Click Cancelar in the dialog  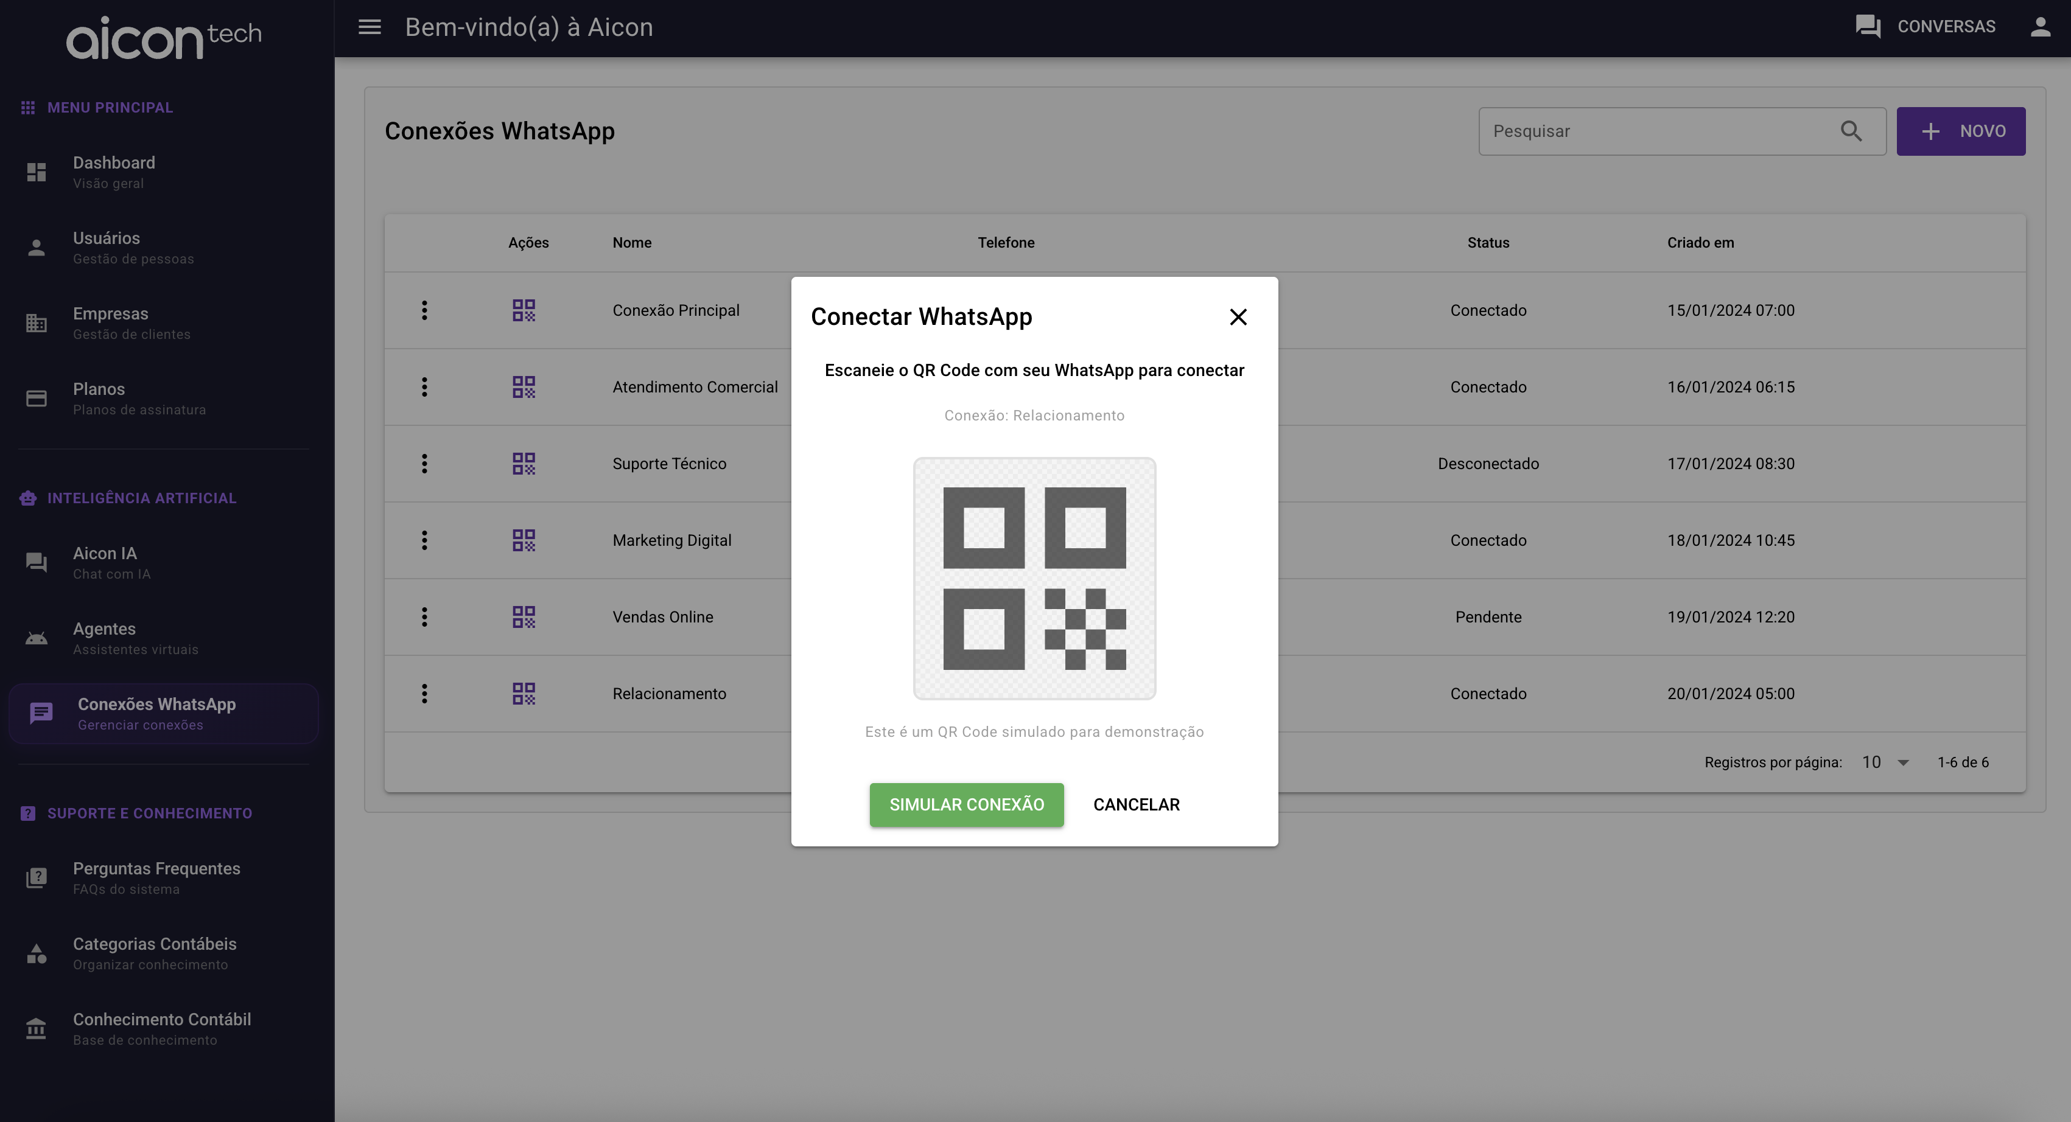pyautogui.click(x=1136, y=804)
